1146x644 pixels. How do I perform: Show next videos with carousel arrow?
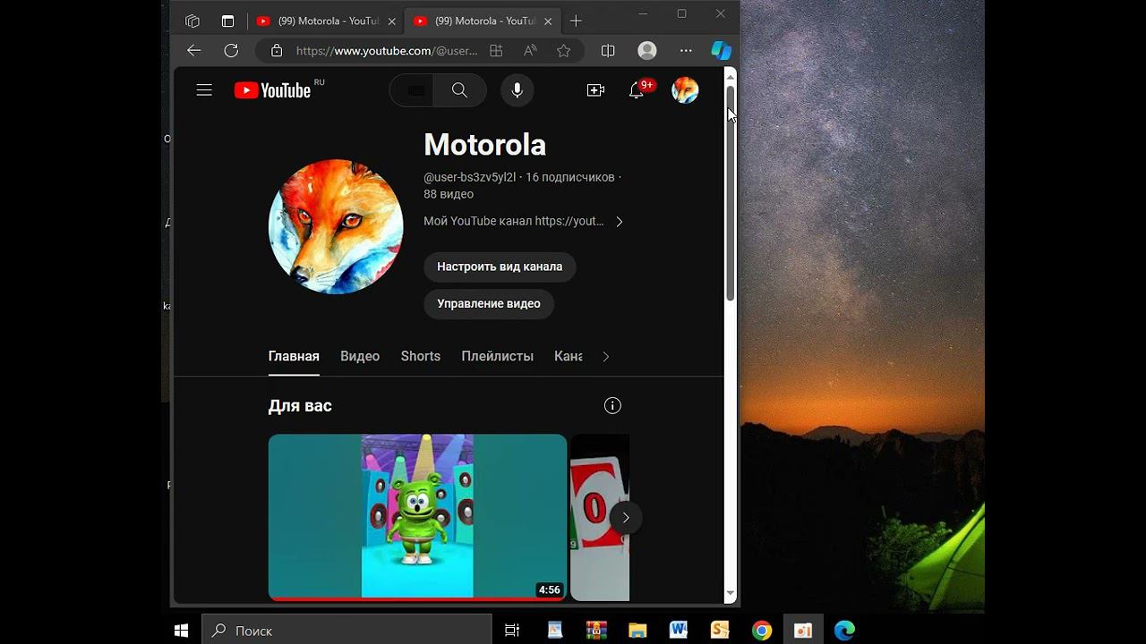(x=626, y=517)
